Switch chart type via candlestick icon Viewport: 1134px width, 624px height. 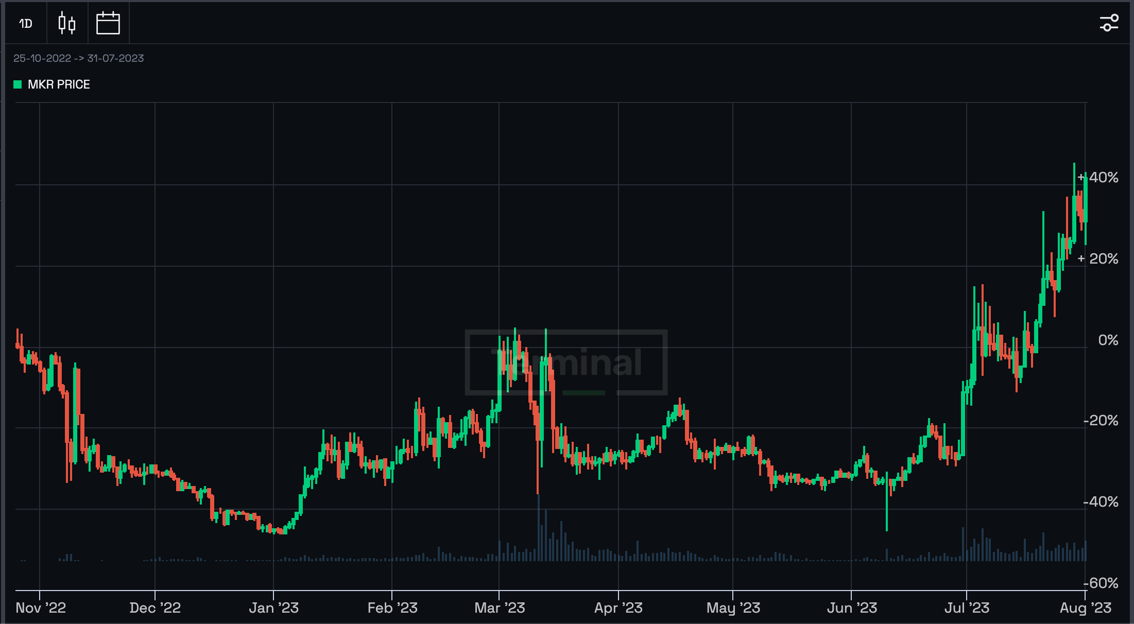tap(67, 24)
